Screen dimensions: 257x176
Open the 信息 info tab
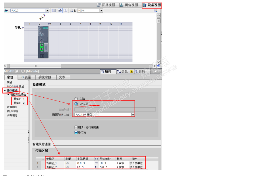[x=125, y=71]
